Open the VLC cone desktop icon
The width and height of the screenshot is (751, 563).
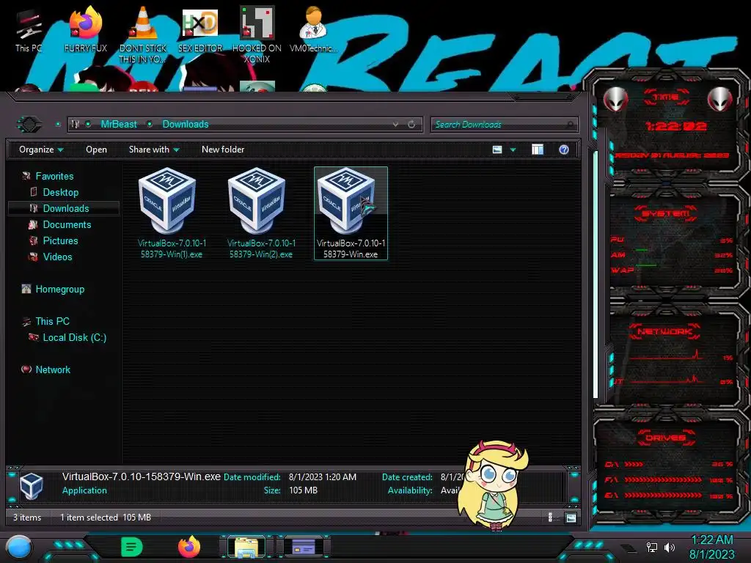click(x=143, y=34)
